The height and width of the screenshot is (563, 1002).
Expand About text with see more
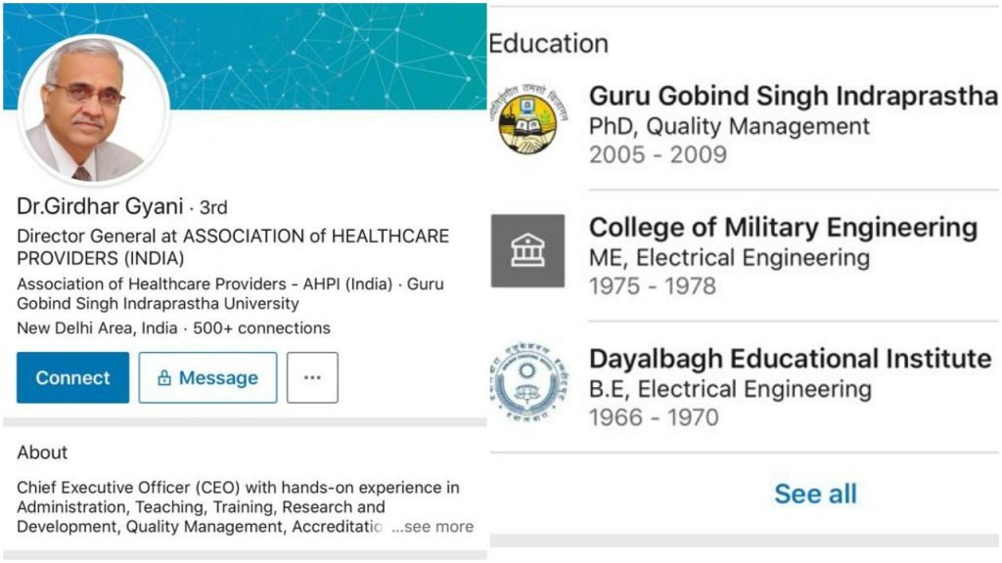[433, 527]
